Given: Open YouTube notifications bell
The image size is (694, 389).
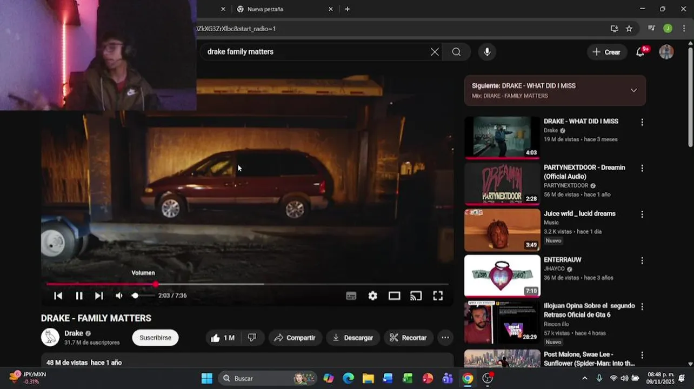Looking at the screenshot, I should [640, 52].
